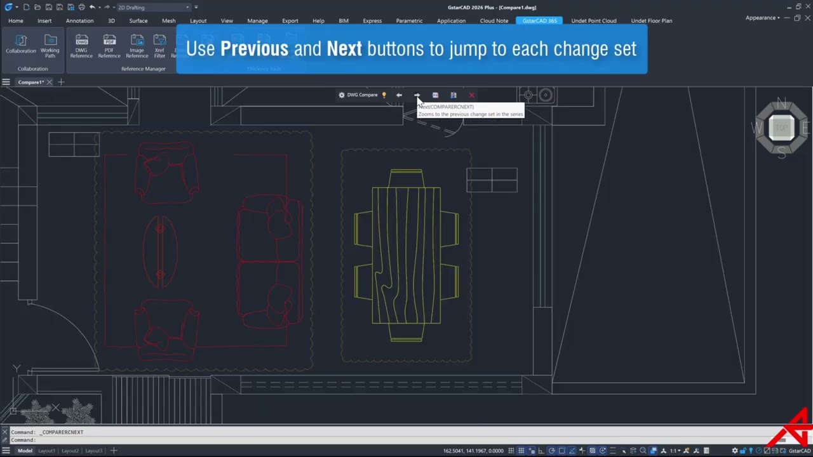Switch to the Model tab
813x457 pixels.
click(x=25, y=451)
